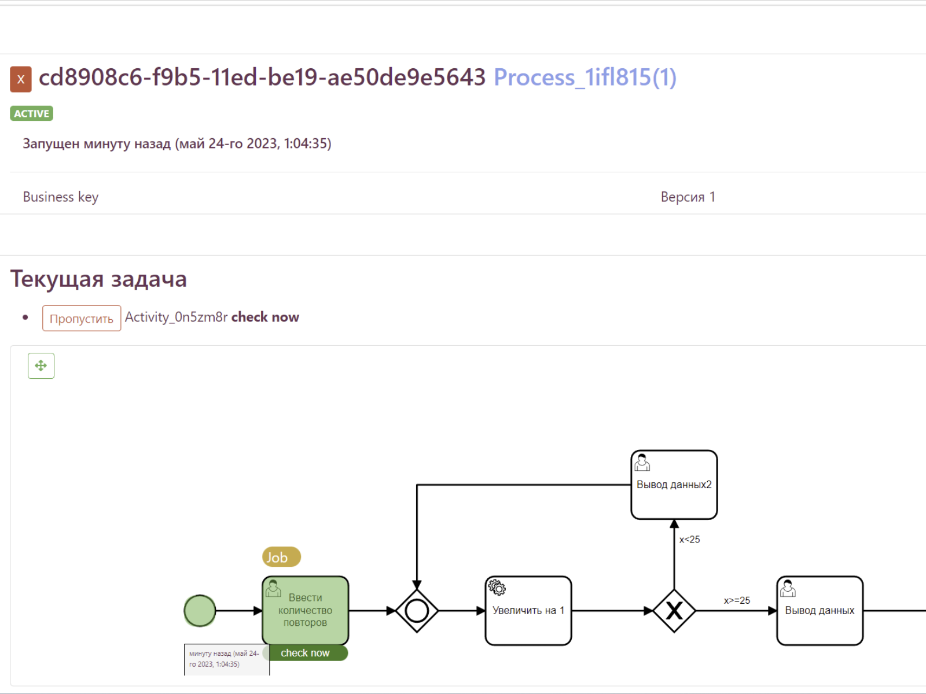
Task: Click the user icon in Ввести количество task
Action: tap(273, 588)
